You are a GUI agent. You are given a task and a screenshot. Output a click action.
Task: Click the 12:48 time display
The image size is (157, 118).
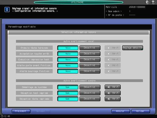7,116
